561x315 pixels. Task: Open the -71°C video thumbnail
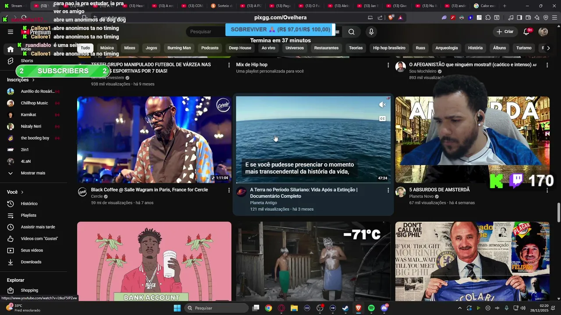tap(313, 261)
